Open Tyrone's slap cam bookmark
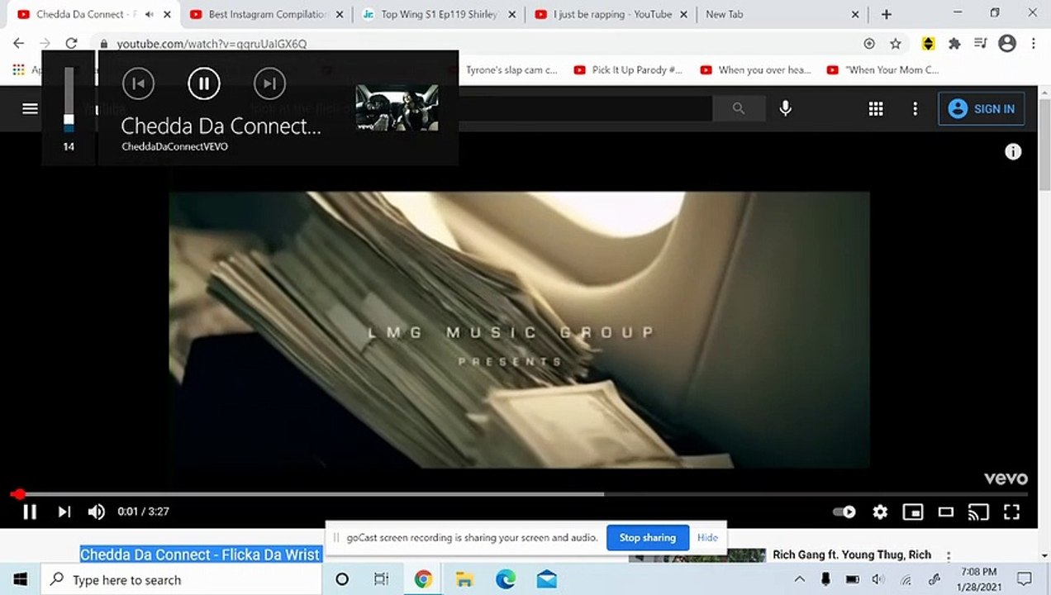 coord(511,70)
